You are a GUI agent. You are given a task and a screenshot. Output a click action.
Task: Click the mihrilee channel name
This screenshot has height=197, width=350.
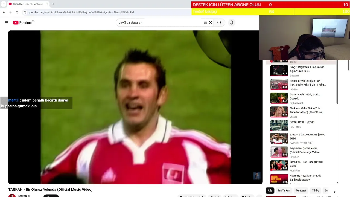[294, 89]
